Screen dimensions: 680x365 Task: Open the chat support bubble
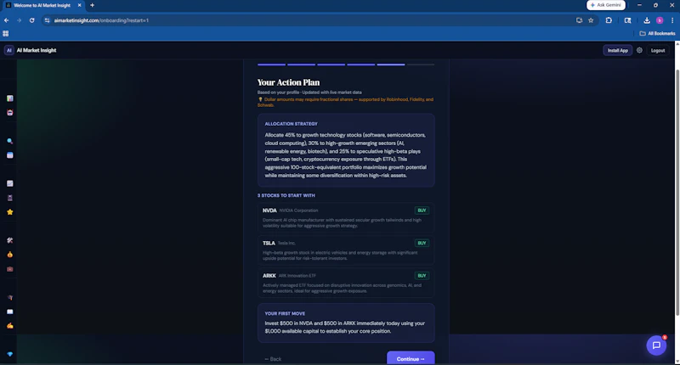click(x=656, y=345)
